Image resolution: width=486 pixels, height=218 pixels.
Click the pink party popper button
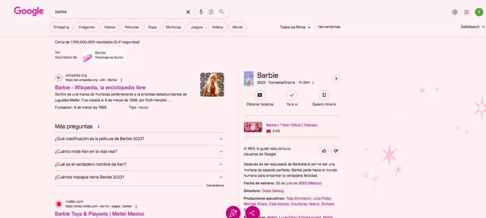click(233, 213)
